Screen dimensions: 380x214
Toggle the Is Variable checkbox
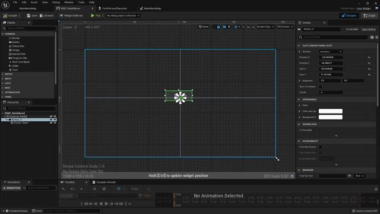(344, 29)
